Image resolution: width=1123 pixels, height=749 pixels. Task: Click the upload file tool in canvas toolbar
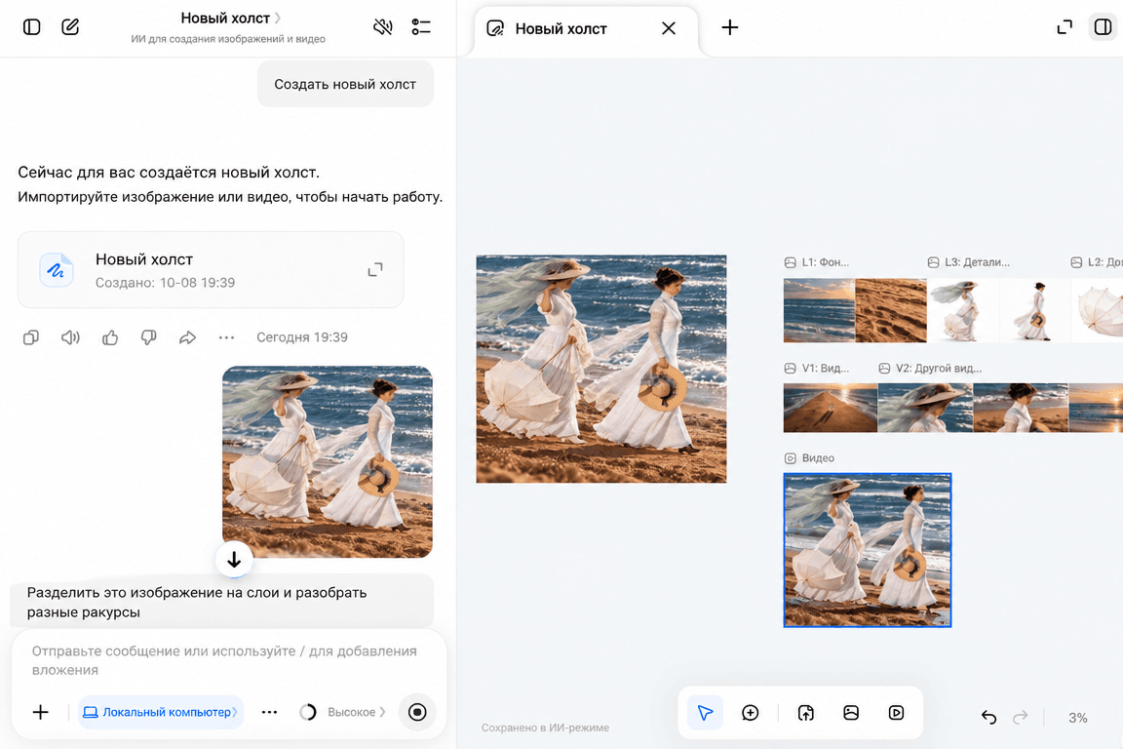click(x=806, y=713)
